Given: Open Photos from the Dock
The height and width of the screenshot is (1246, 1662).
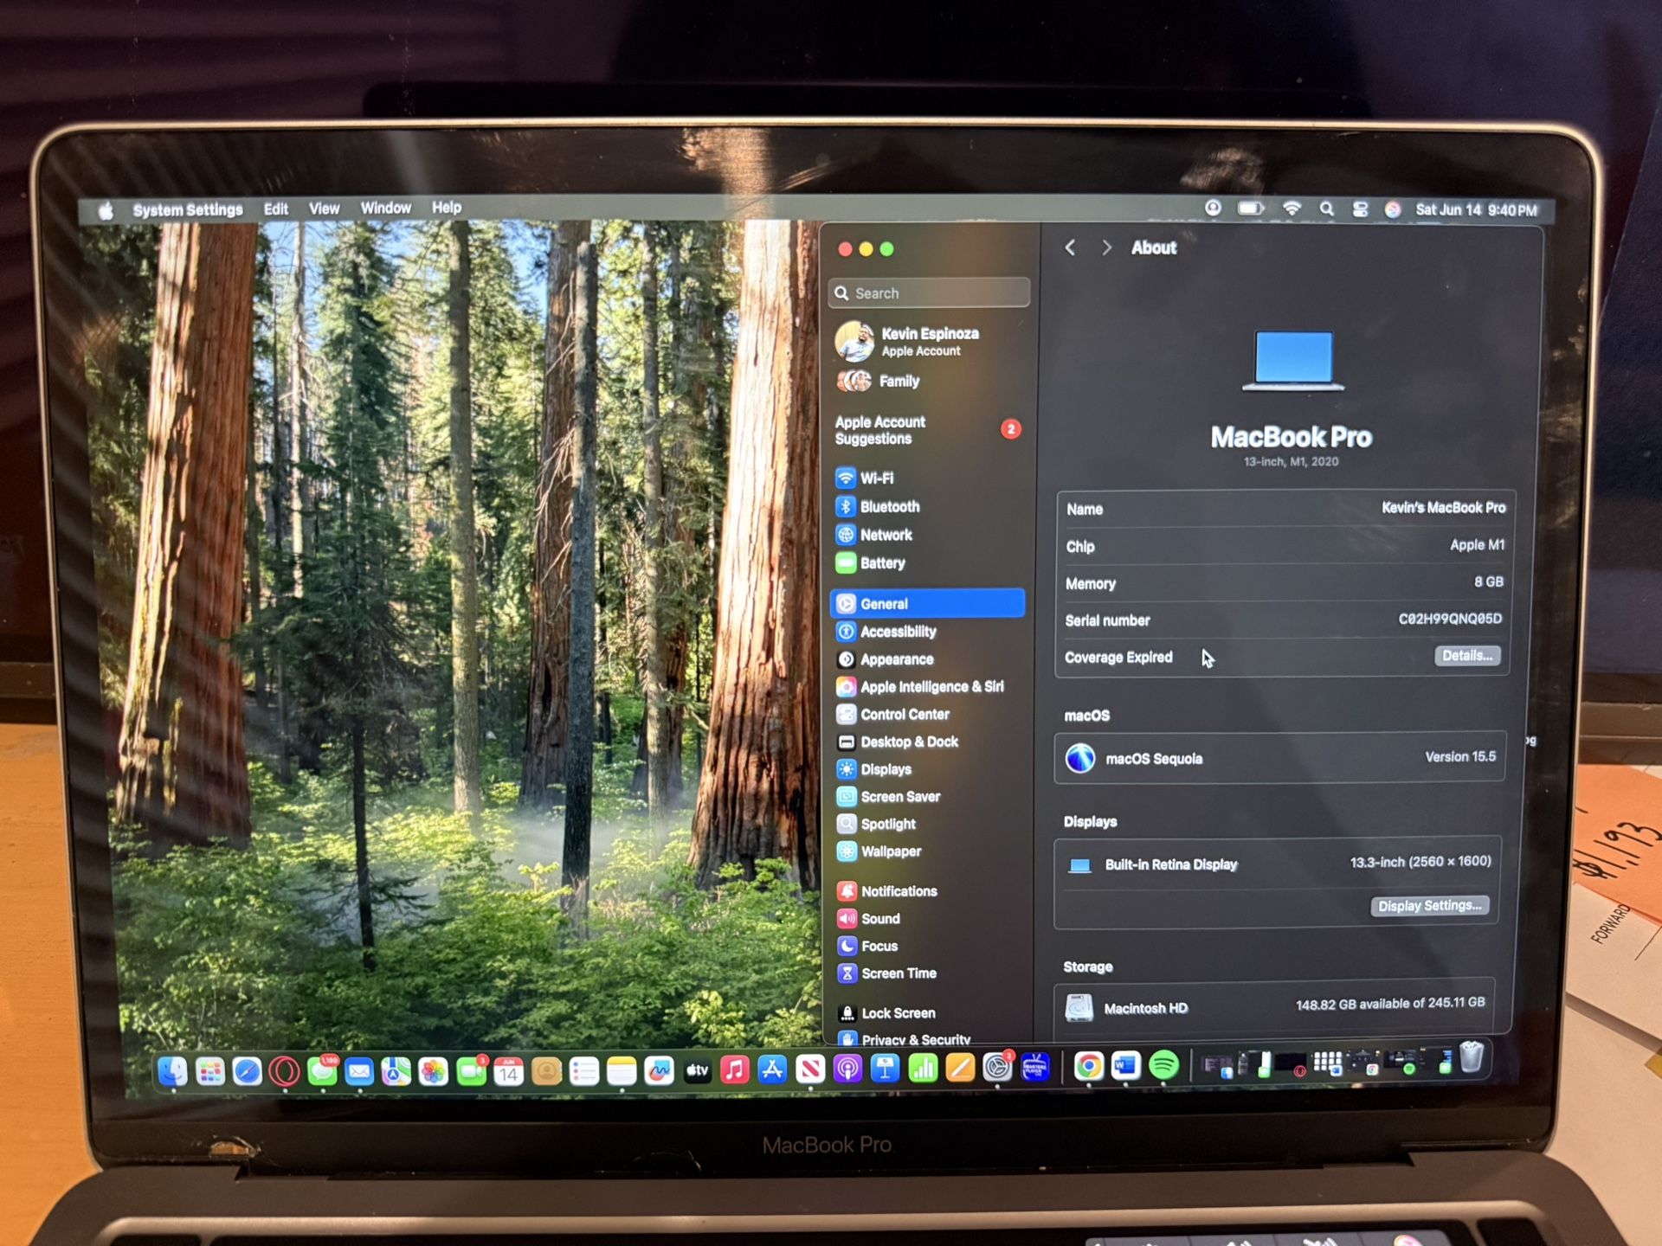Looking at the screenshot, I should 434,1071.
